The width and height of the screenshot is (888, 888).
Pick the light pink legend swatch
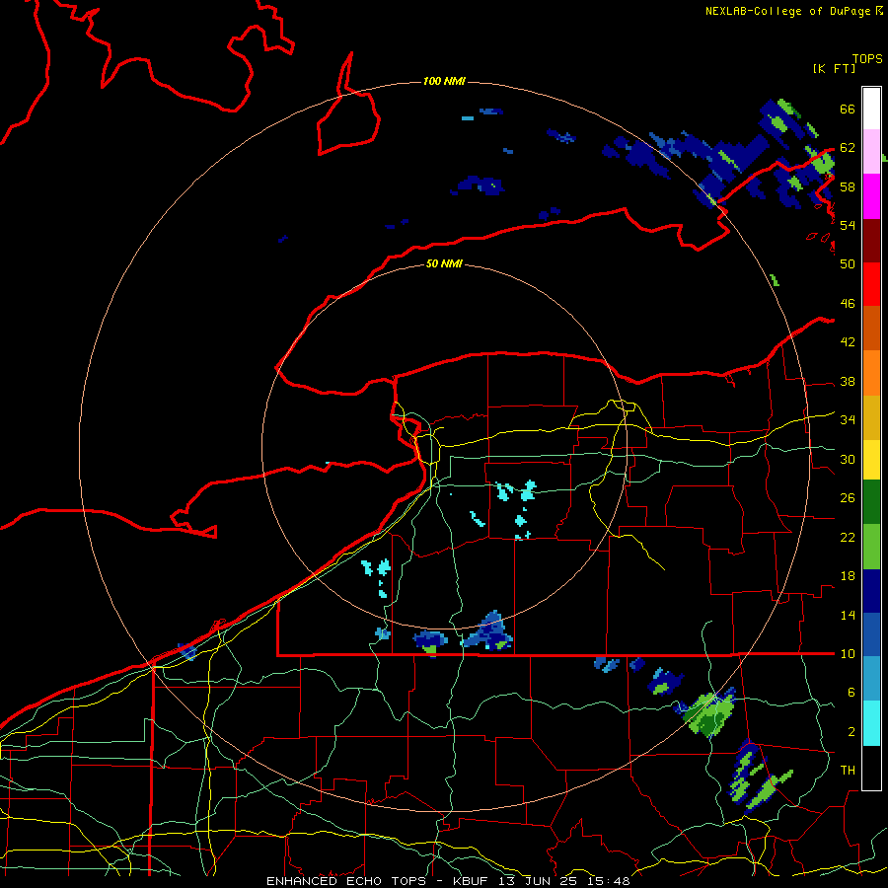click(871, 151)
